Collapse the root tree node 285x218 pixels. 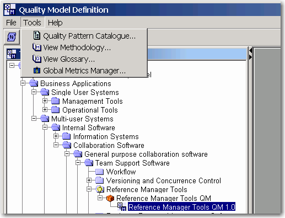[x=12, y=65]
